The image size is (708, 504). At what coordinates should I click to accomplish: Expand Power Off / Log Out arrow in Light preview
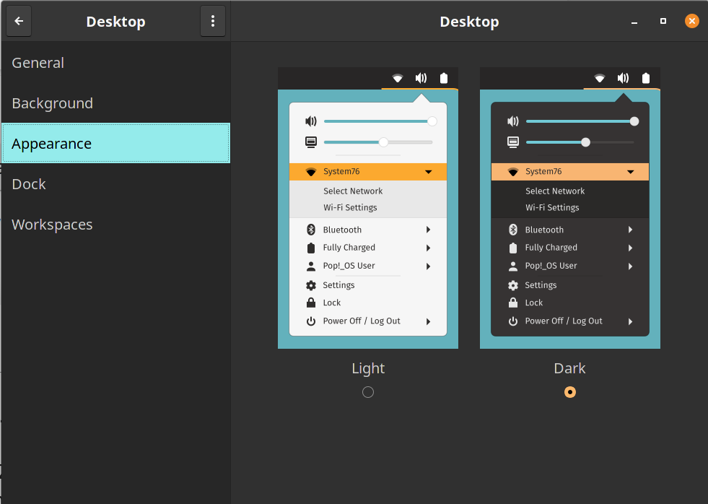428,321
